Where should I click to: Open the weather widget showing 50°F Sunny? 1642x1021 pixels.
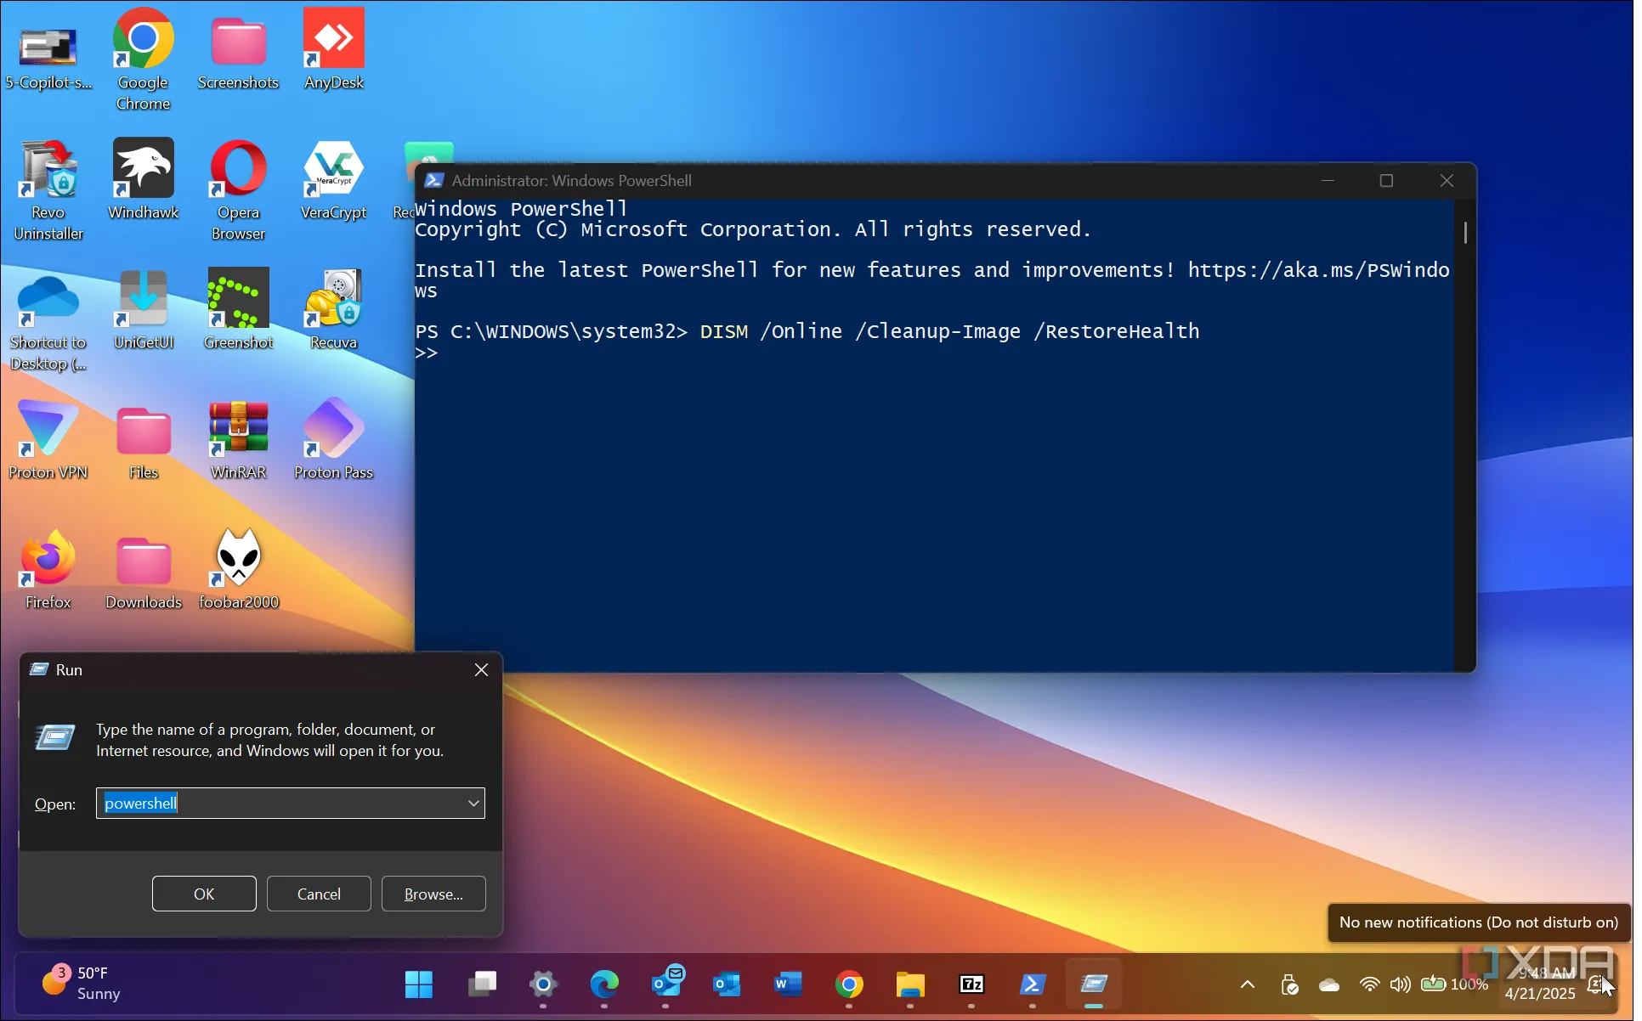(81, 983)
